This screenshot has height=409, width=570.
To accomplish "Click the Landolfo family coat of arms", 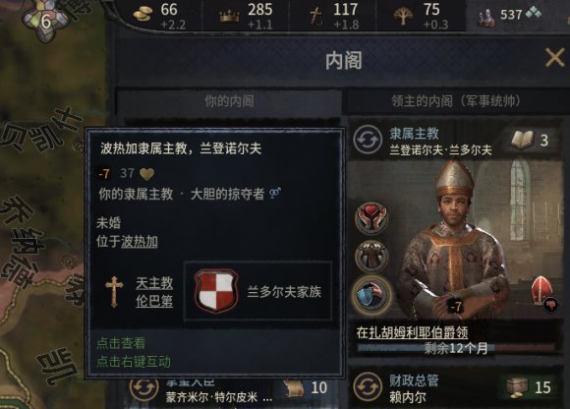I will click(216, 291).
